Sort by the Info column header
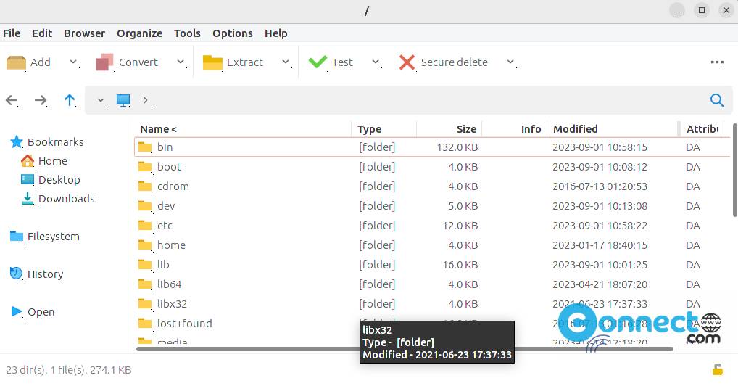 click(514, 128)
